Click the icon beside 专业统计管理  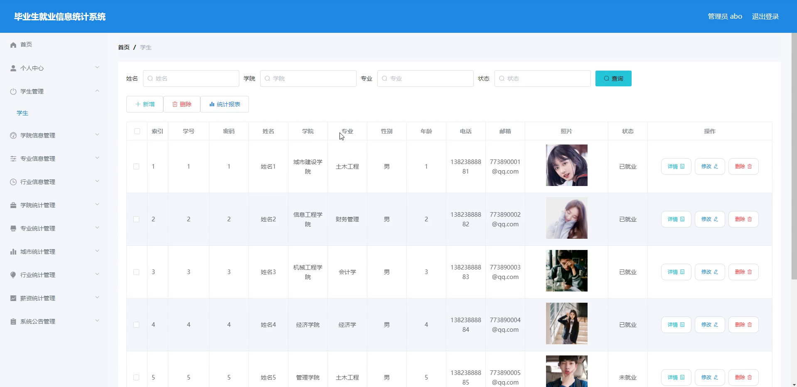coord(13,228)
